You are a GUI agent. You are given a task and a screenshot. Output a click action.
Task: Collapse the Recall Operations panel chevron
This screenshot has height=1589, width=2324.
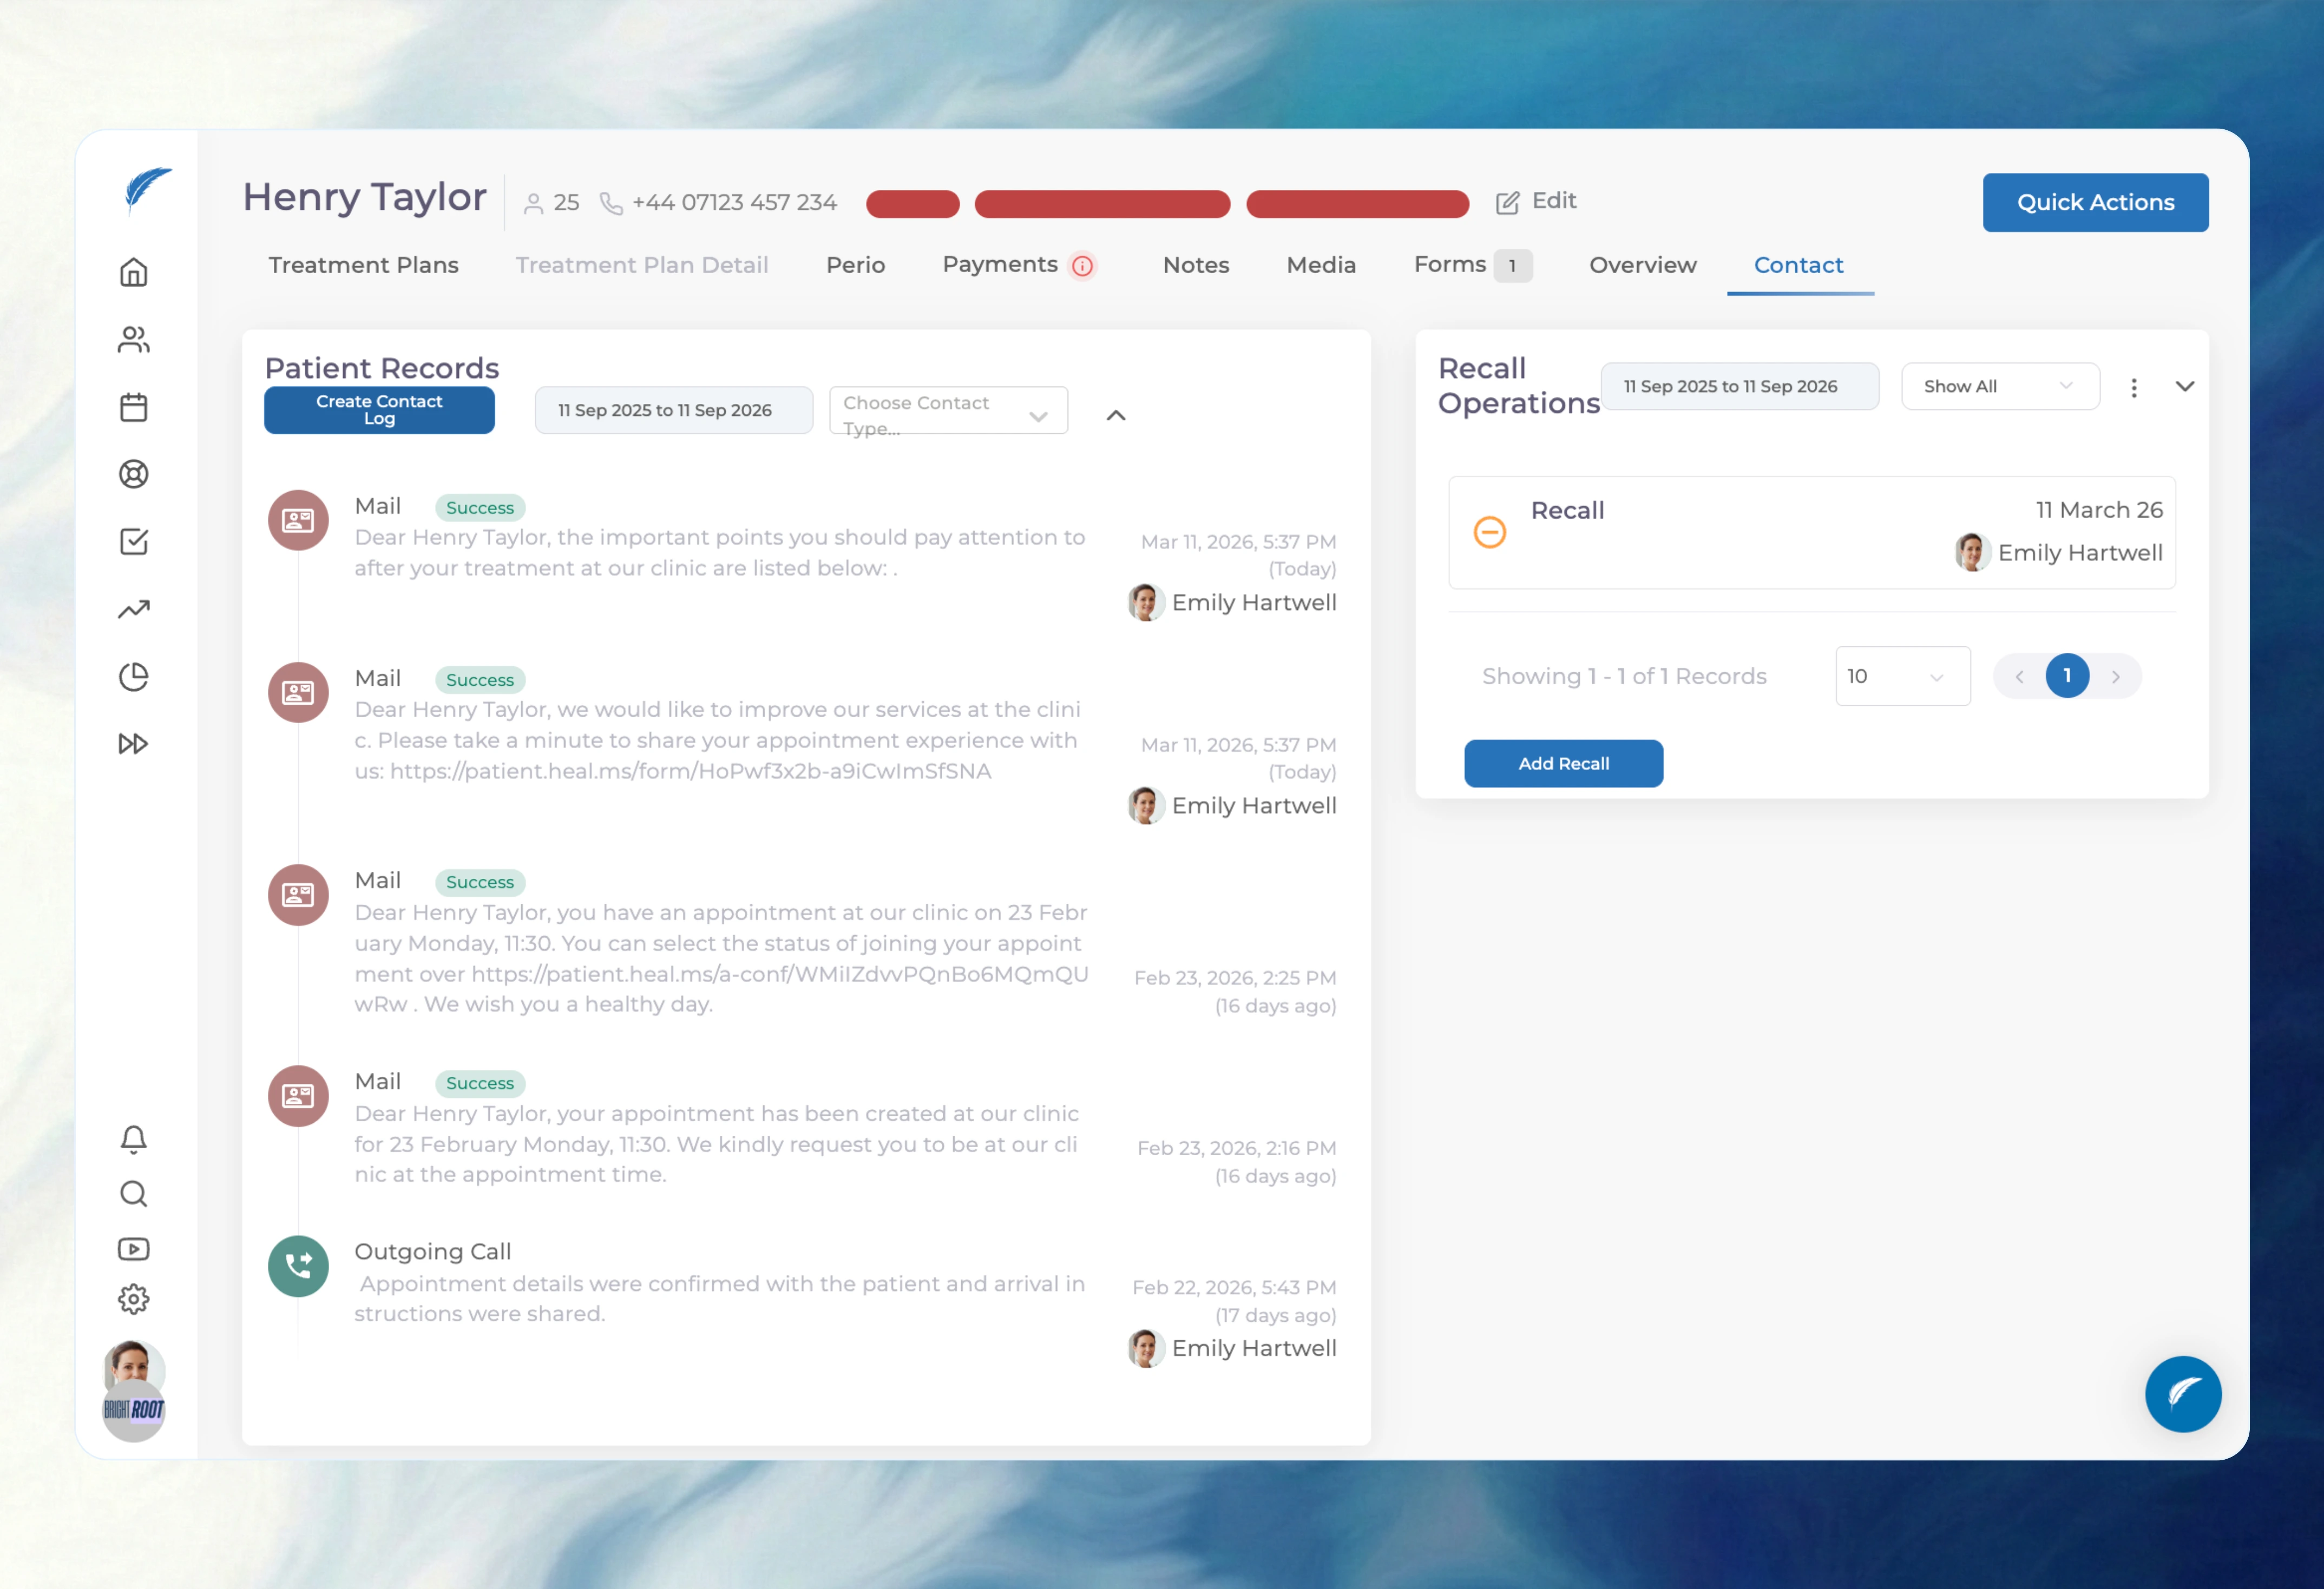tap(2186, 386)
